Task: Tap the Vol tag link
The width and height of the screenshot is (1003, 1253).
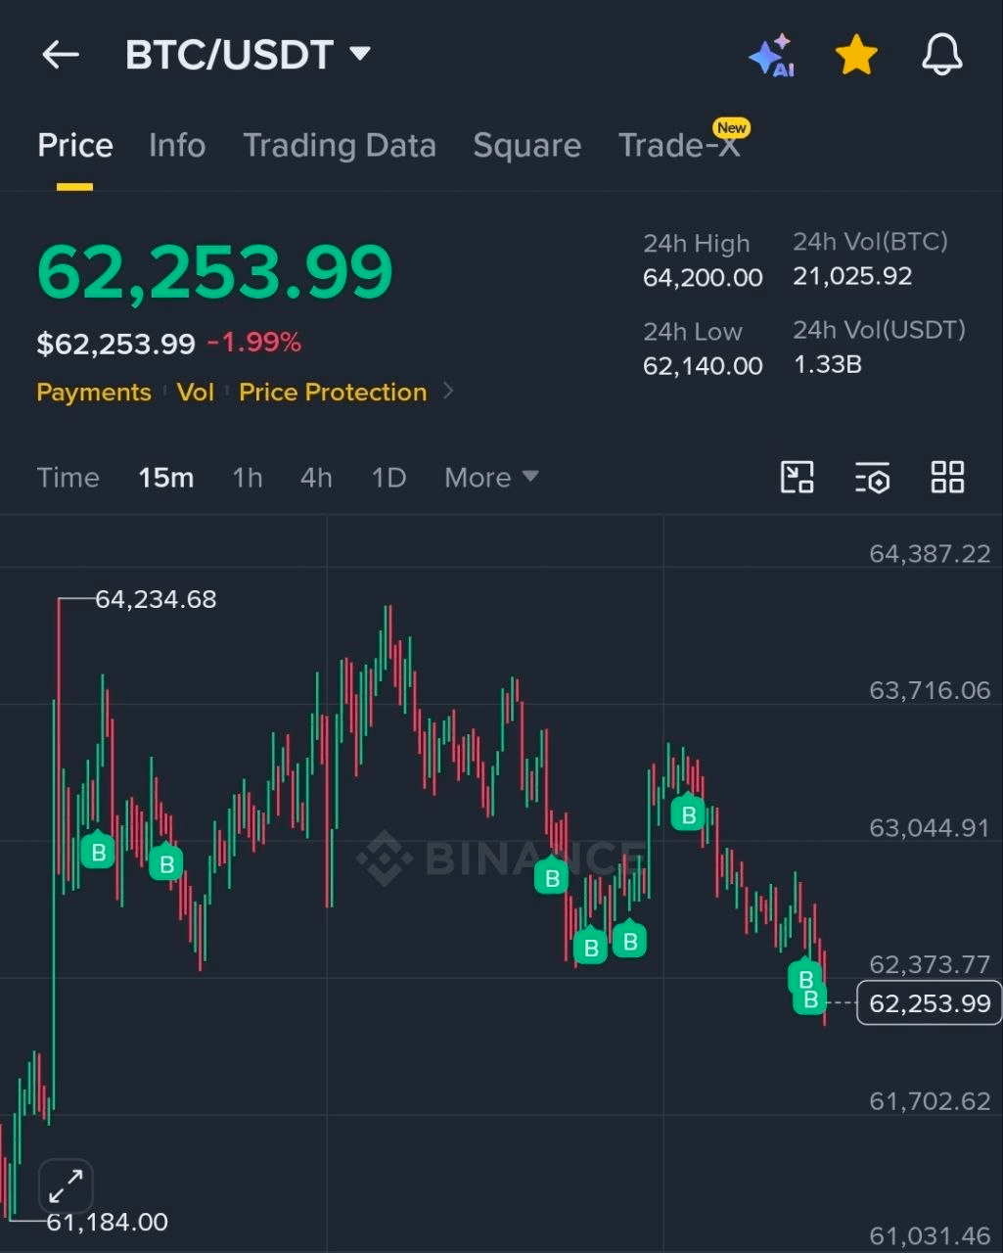Action: 195,393
